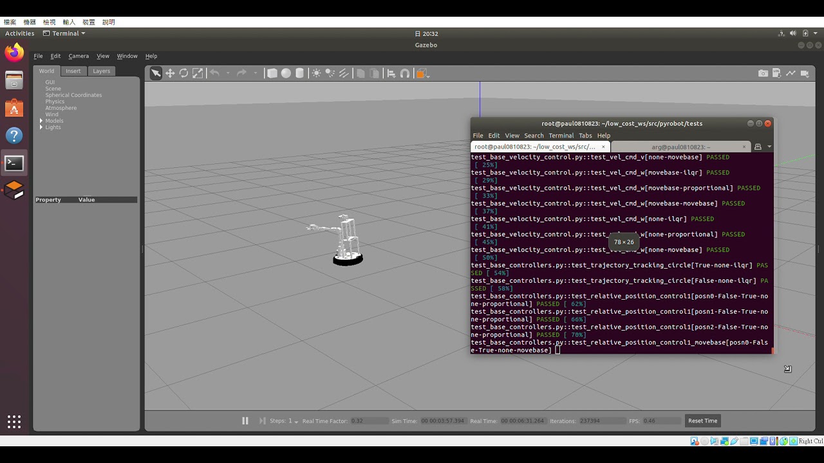Add a point light to scene

pyautogui.click(x=316, y=73)
